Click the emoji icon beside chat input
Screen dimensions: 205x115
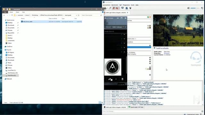(202, 111)
